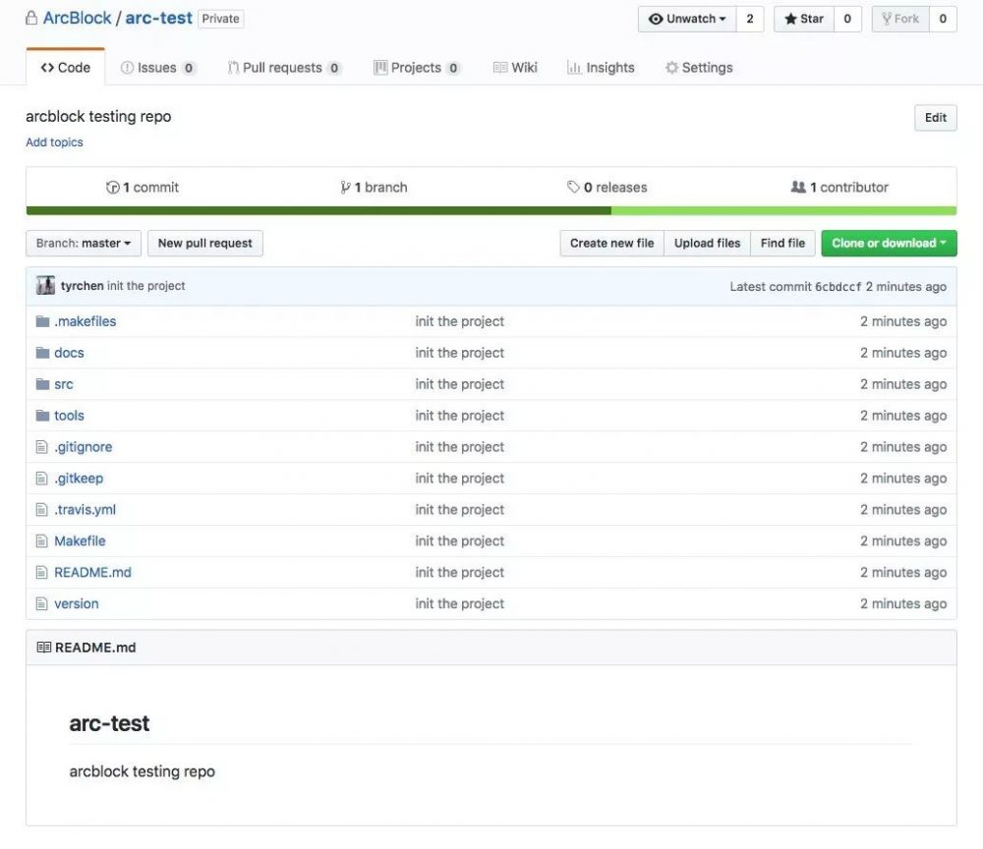The height and width of the screenshot is (849, 983).
Task: Open the tyrchen author link
Action: pos(83,286)
